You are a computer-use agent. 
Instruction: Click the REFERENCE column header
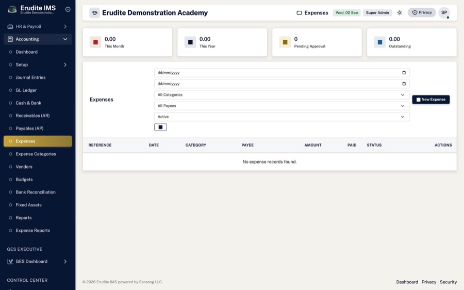click(x=100, y=145)
